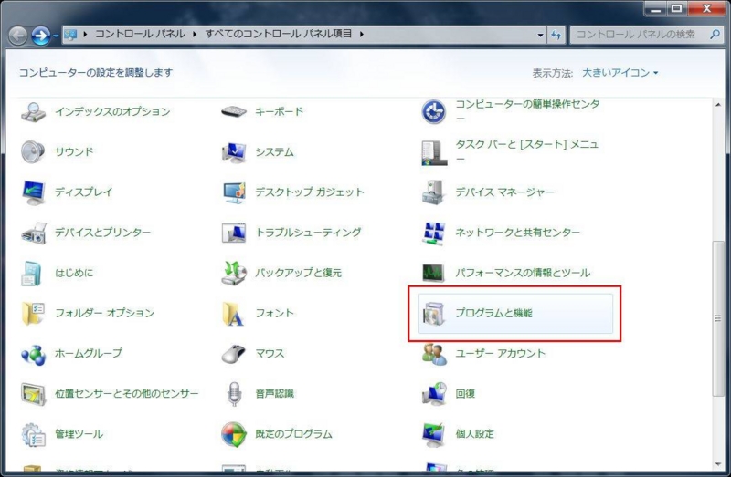Click the デスクトップ ガジェット icon
The image size is (731, 477).
point(234,192)
